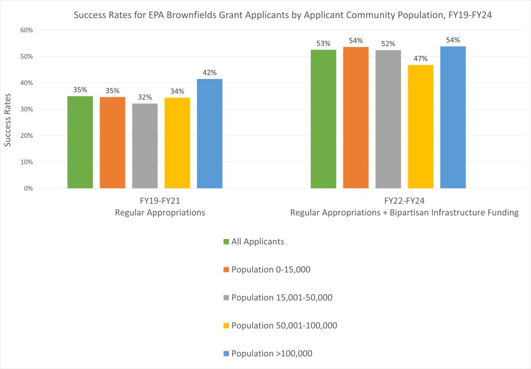This screenshot has height=369, width=531.
Task: Click the yellow bar labeled 47%
Action: coord(420,127)
